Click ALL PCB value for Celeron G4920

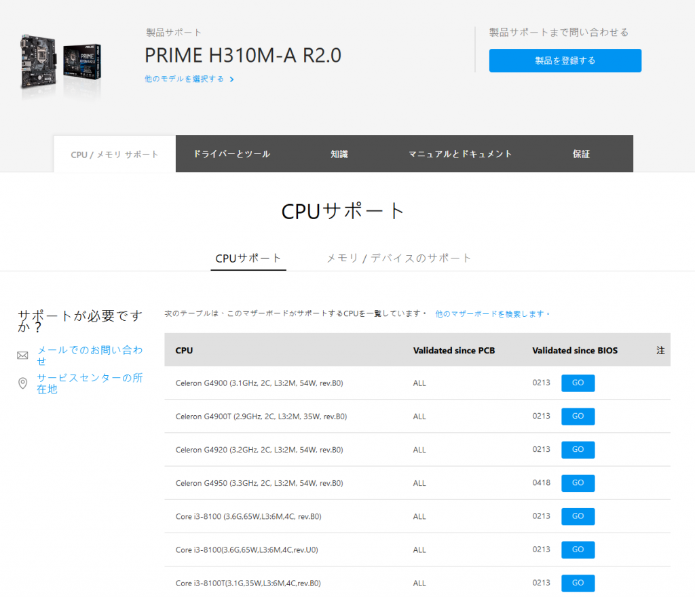pos(419,450)
